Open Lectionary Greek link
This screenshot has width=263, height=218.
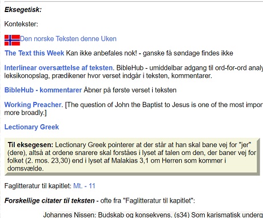click(31, 127)
